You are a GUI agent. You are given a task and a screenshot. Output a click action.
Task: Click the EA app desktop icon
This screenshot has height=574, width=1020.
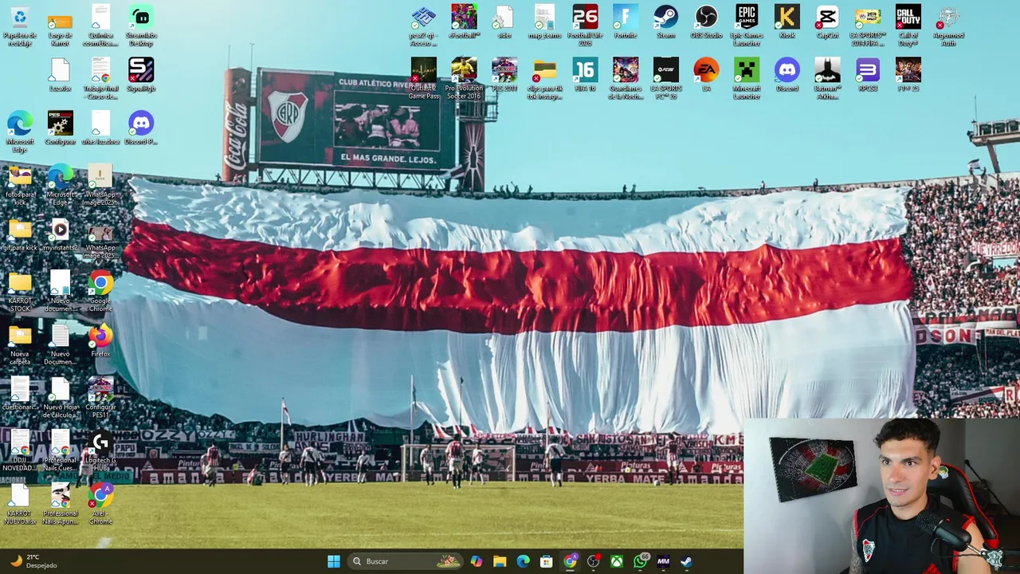click(706, 75)
